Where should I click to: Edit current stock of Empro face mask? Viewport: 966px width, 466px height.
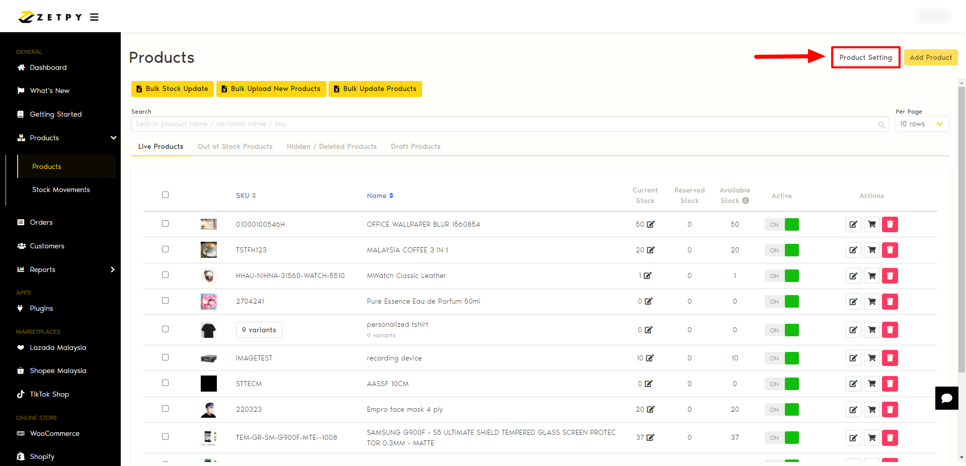(651, 409)
